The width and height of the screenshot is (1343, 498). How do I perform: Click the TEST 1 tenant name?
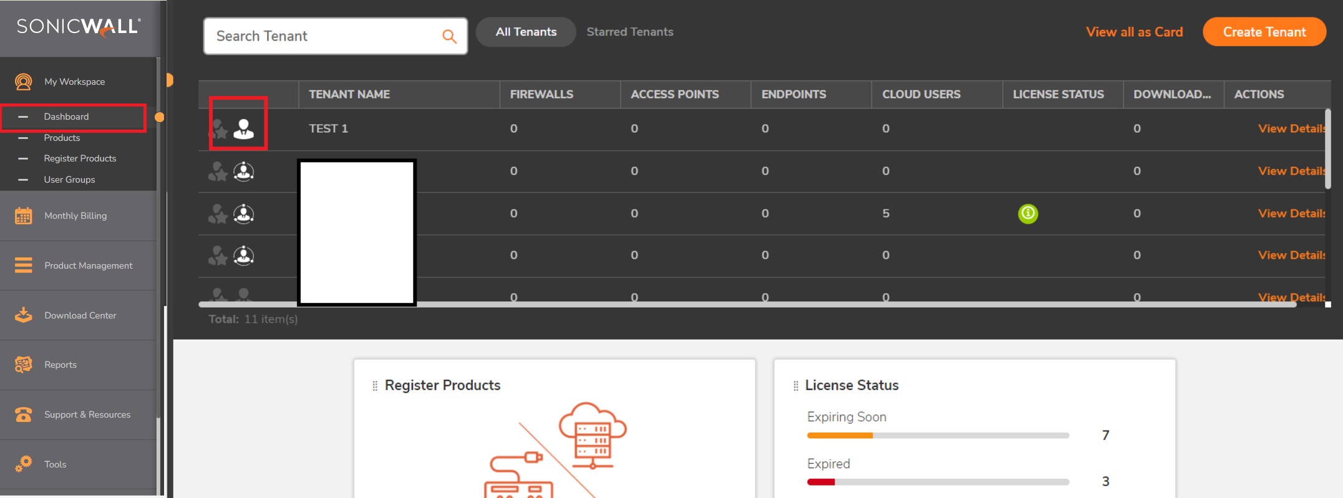(x=328, y=128)
